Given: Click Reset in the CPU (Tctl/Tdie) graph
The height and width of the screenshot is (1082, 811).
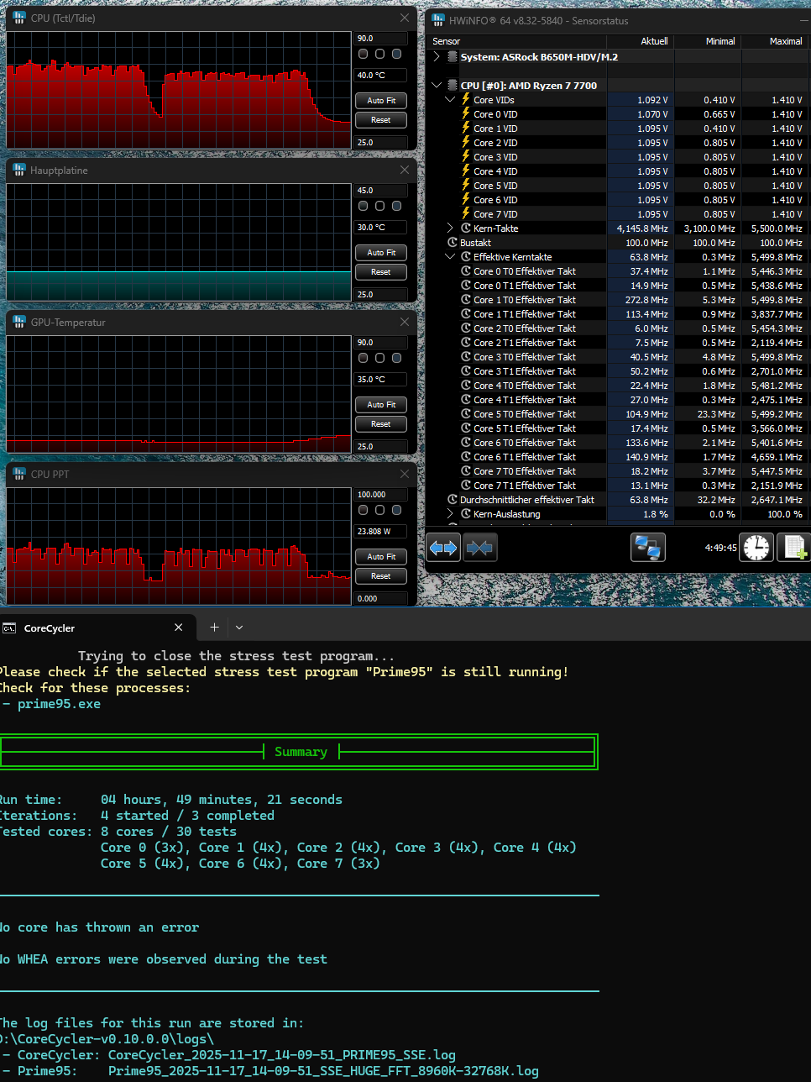Looking at the screenshot, I should tap(381, 119).
